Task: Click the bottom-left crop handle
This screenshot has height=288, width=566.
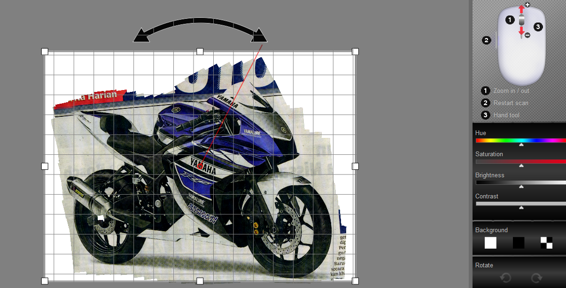Action: click(x=45, y=281)
